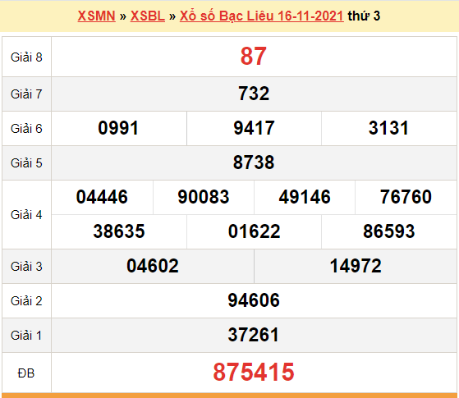Select the Giải 2 result 94606
Image resolution: width=459 pixels, height=398 pixels.
point(254,300)
